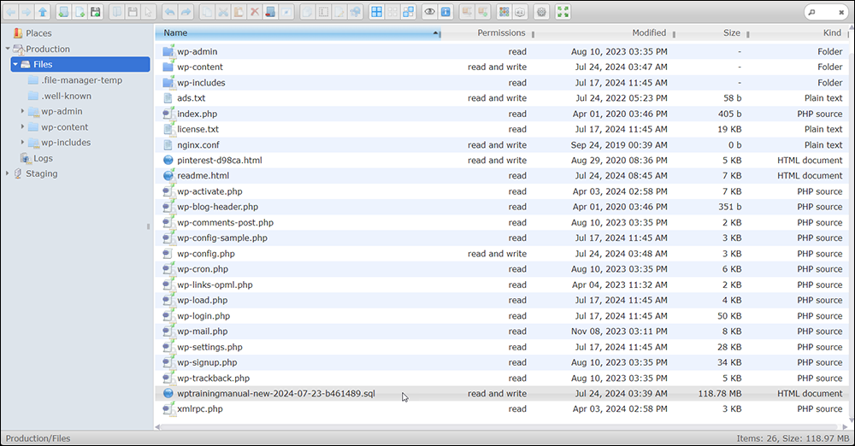The image size is (855, 446).
Task: Go back using the Back arrow
Action: click(x=11, y=11)
